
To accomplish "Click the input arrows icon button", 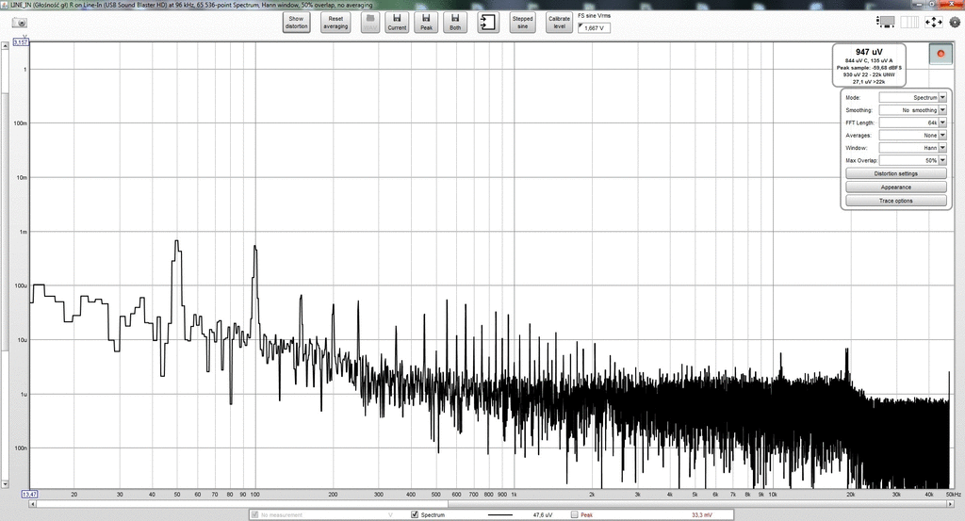I will [x=488, y=23].
